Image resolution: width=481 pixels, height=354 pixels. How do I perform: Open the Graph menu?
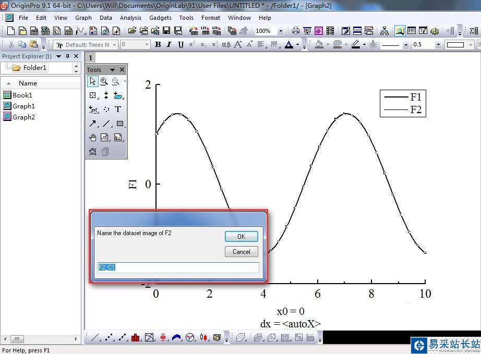click(83, 18)
